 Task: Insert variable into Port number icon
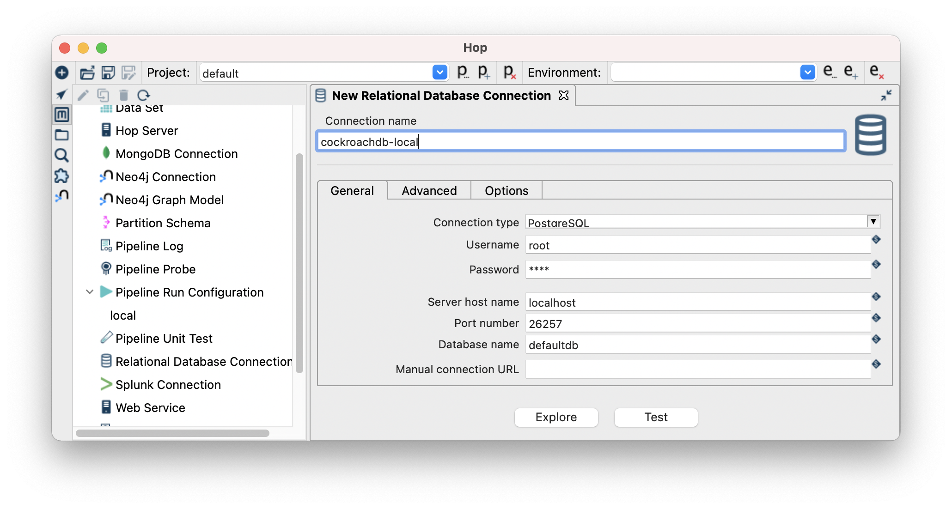(876, 318)
